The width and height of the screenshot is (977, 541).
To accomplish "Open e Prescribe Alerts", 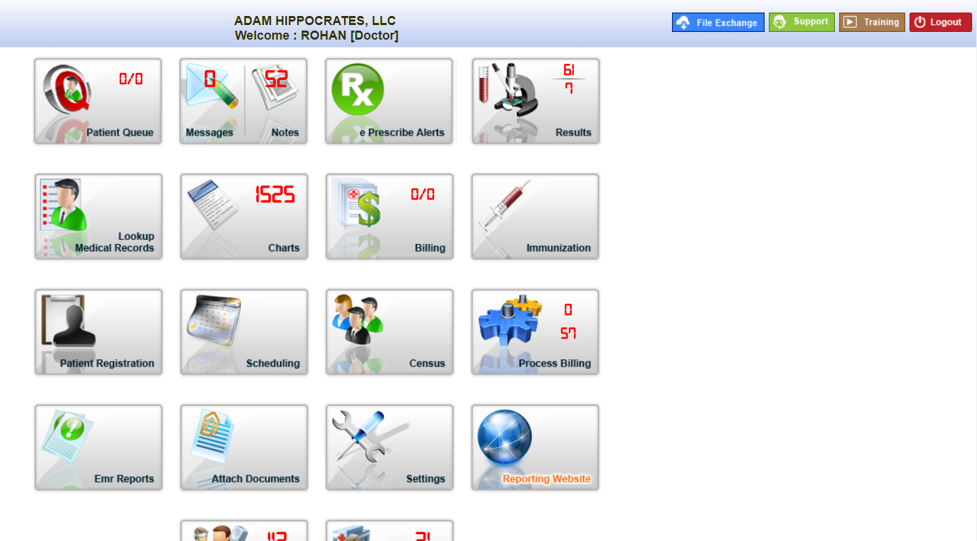I will coord(389,102).
